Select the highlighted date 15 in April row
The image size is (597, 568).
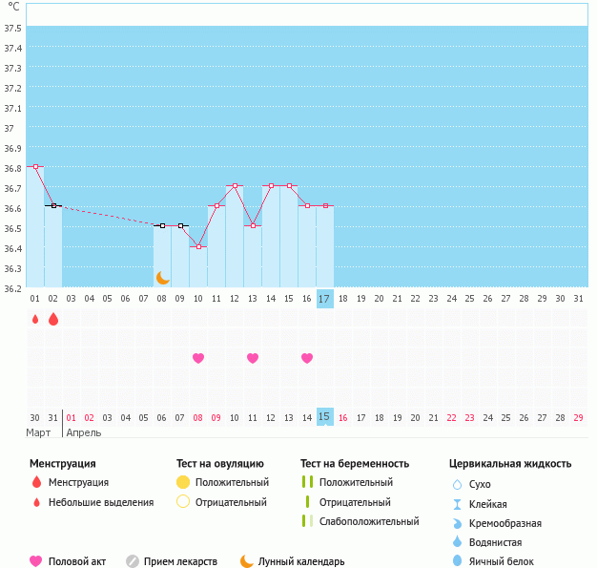tap(324, 417)
